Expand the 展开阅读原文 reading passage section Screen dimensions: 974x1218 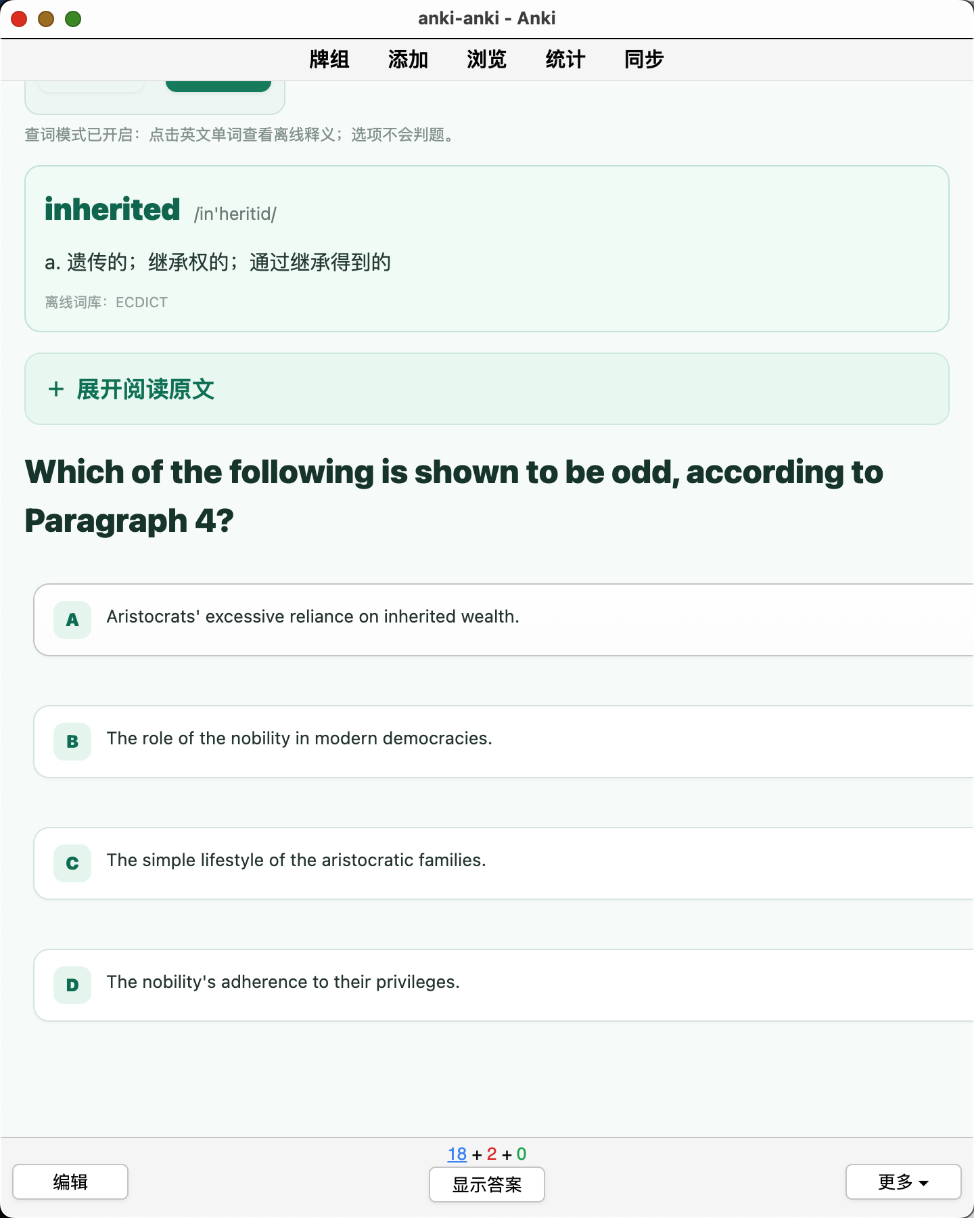pyautogui.click(x=487, y=389)
